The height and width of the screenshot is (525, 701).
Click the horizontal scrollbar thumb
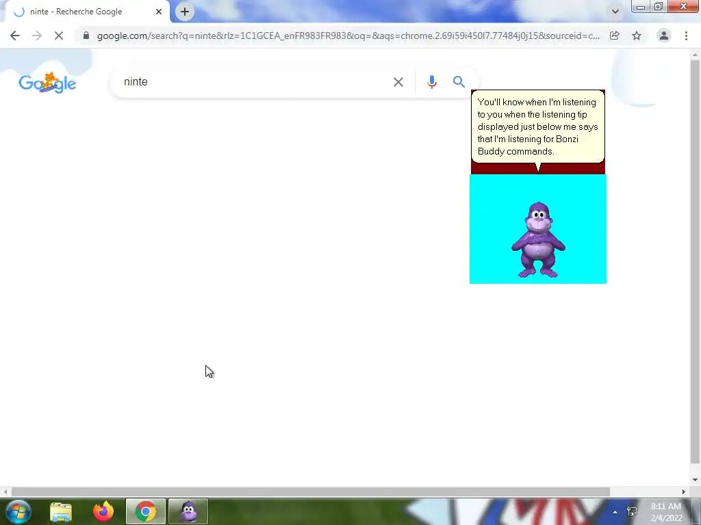tap(310, 492)
